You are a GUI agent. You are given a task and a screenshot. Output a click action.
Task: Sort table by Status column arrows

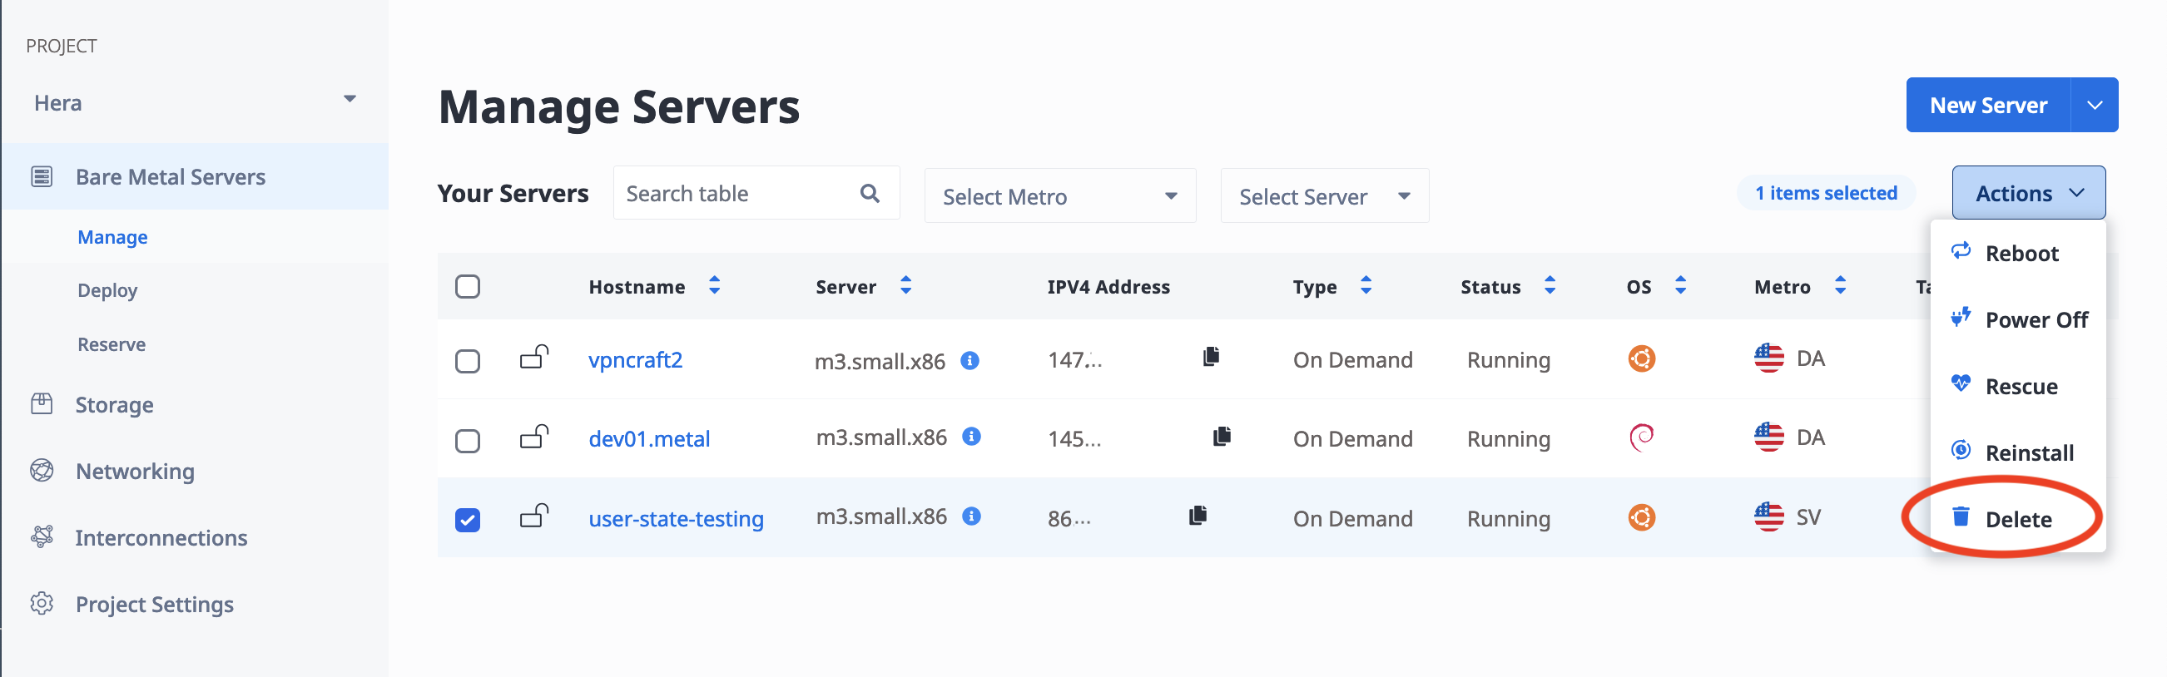pyautogui.click(x=1550, y=286)
